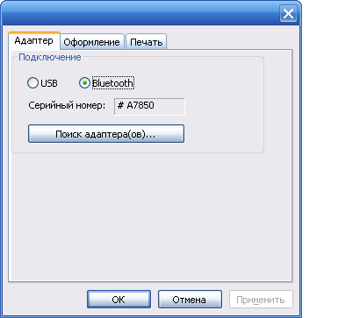Select the USB connection option
Screen dimensions: 360x318
[x=42, y=83]
